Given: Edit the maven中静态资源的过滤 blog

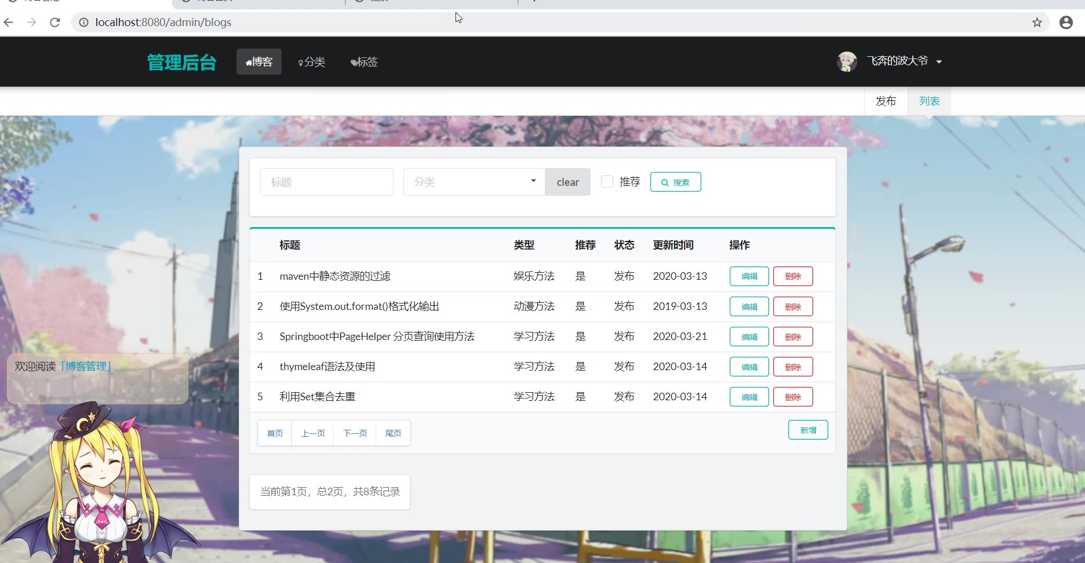Looking at the screenshot, I should pyautogui.click(x=749, y=276).
